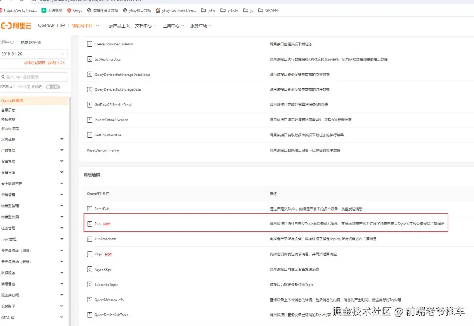Screen dimensions: 474x326
Task: Open the 数据库设计文档 bookmark
Action: click(102, 10)
